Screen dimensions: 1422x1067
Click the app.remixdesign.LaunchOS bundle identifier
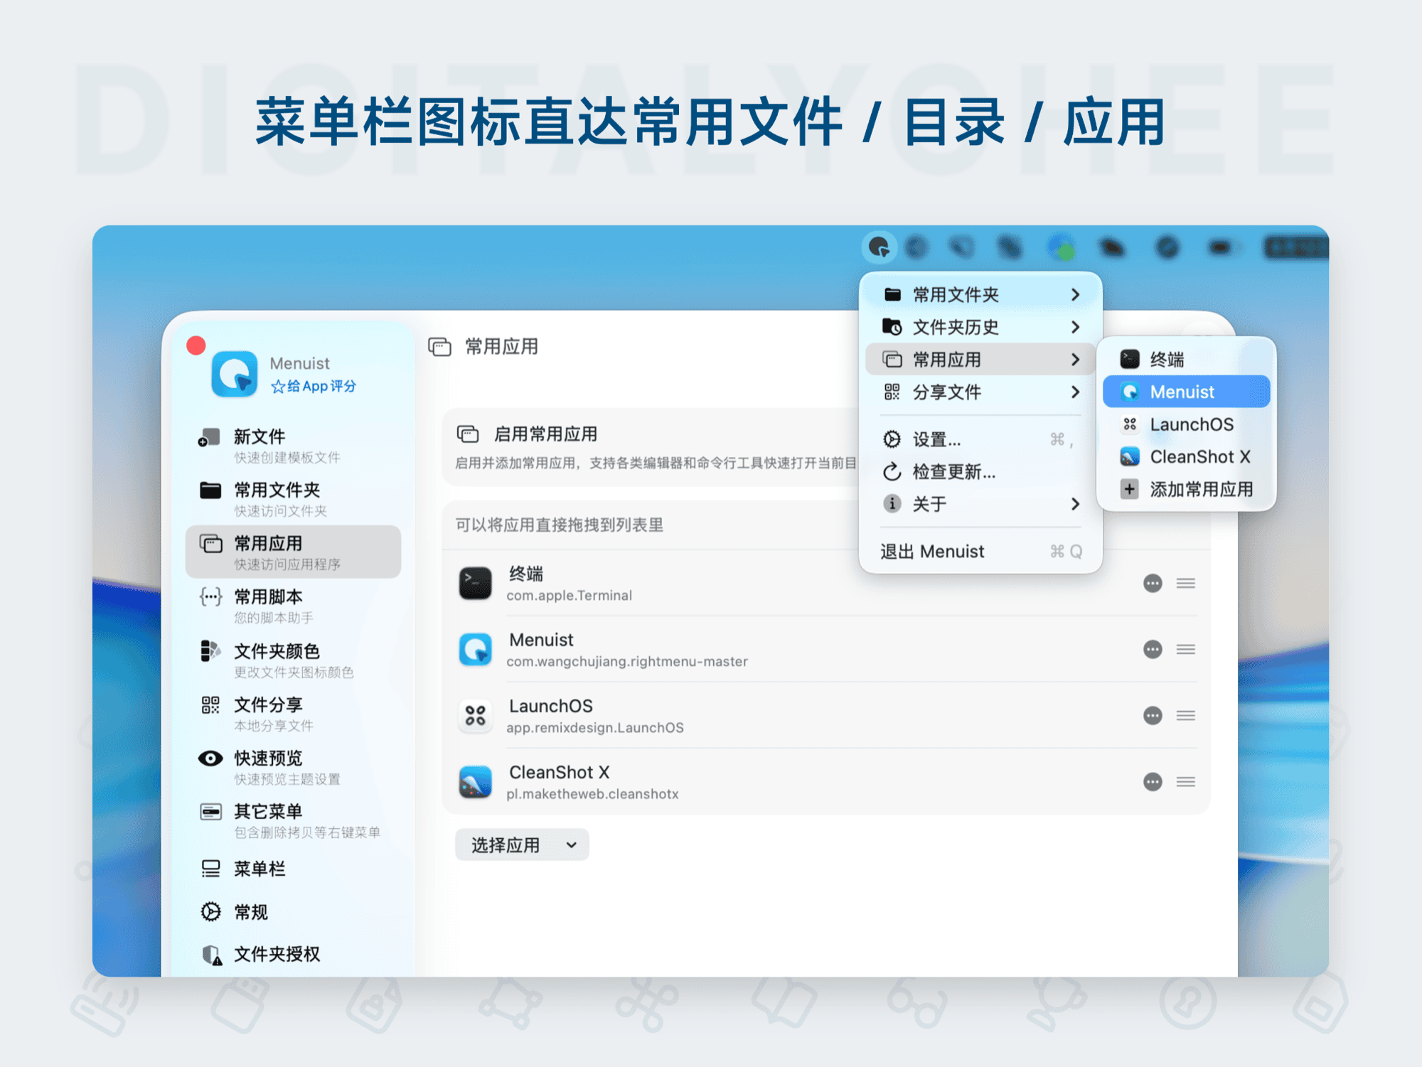click(595, 728)
